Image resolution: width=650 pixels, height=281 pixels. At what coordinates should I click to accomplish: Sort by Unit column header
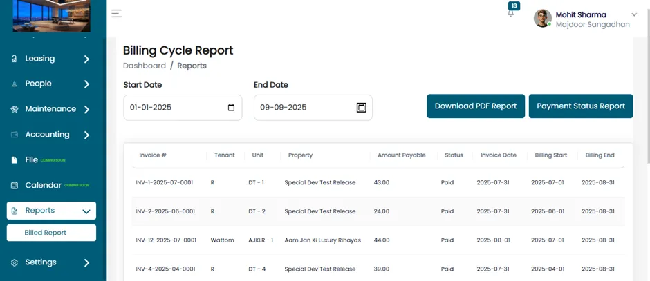point(257,155)
